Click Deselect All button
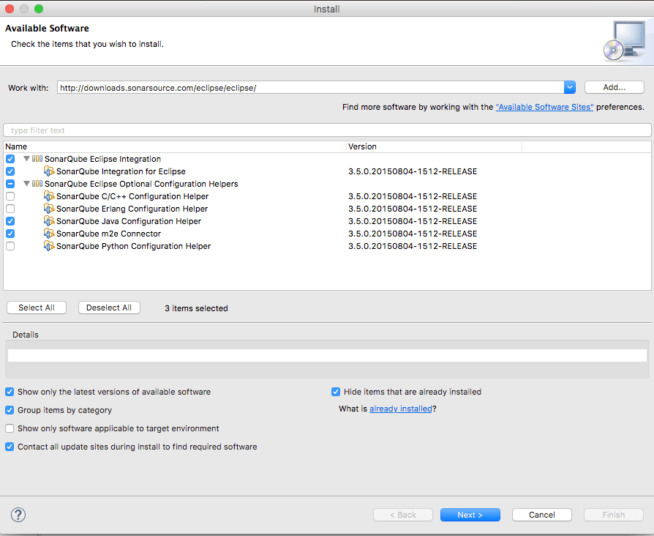This screenshot has width=654, height=536. (x=109, y=308)
